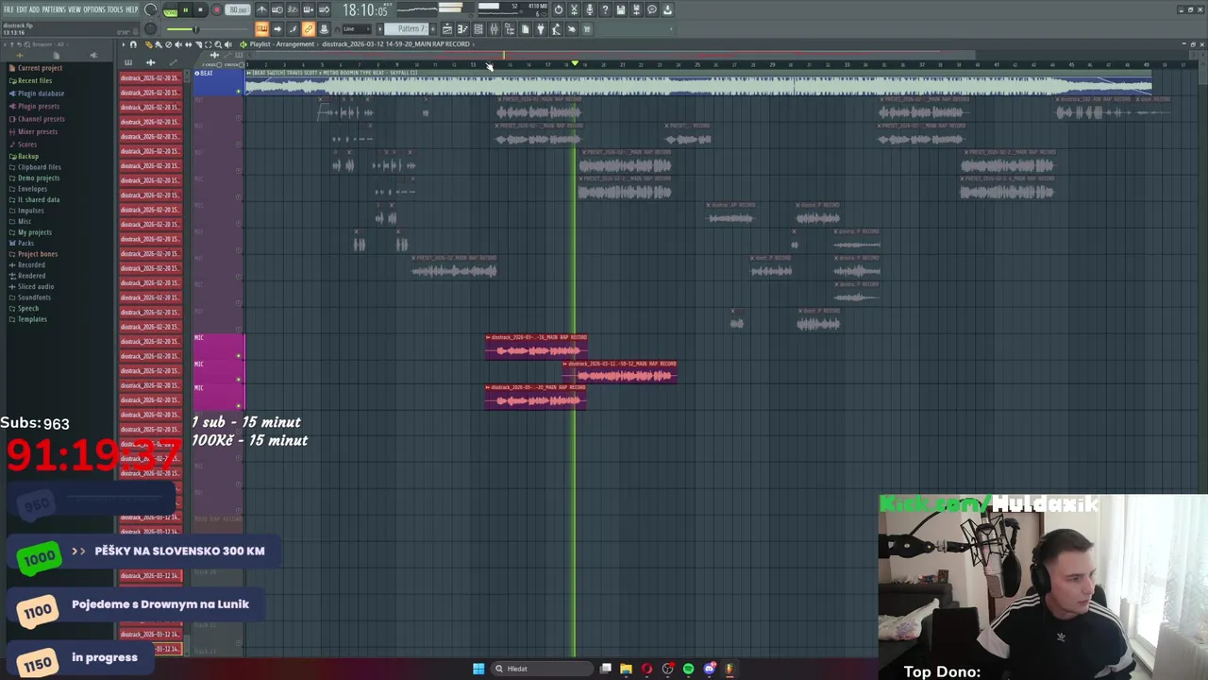The width and height of the screenshot is (1208, 680).
Task: Add a new pattern with the plus button
Action: [x=433, y=28]
